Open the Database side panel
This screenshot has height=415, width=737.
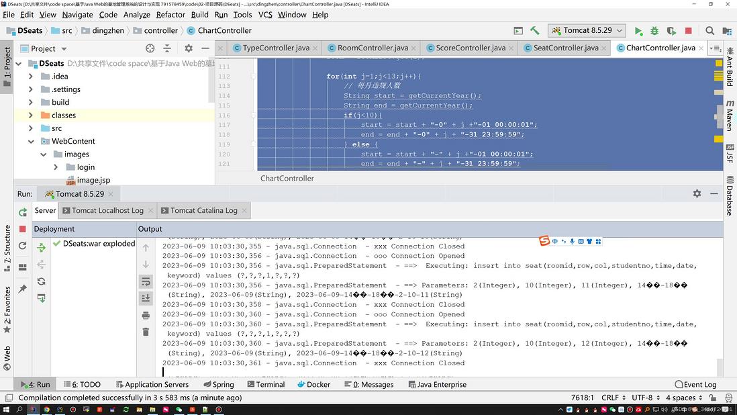730,195
